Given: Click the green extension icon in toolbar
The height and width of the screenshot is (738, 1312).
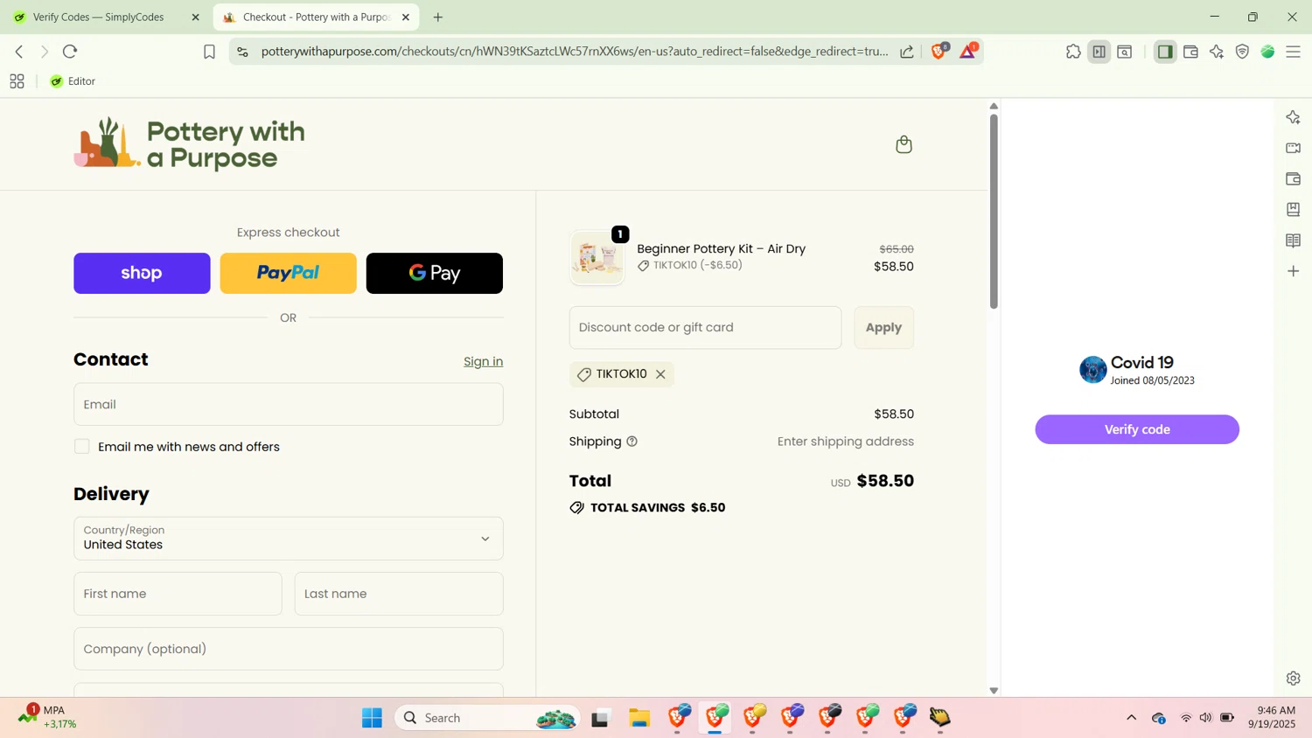Looking at the screenshot, I should pos(1268,52).
